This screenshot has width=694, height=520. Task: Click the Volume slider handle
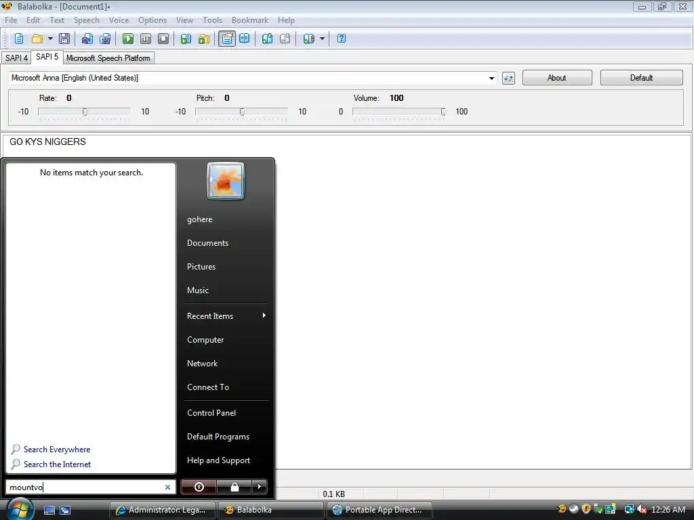click(443, 112)
